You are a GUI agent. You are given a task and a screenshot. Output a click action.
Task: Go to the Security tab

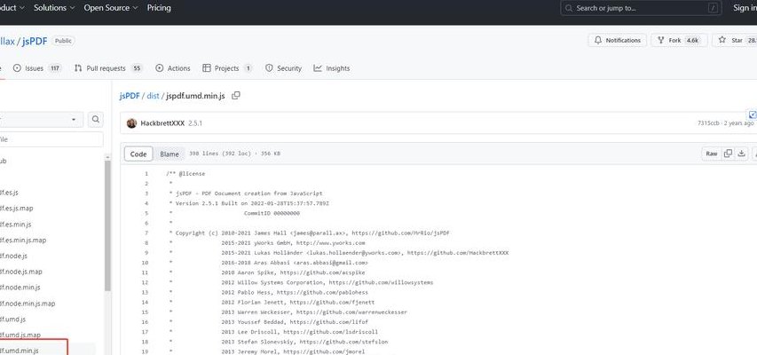283,68
